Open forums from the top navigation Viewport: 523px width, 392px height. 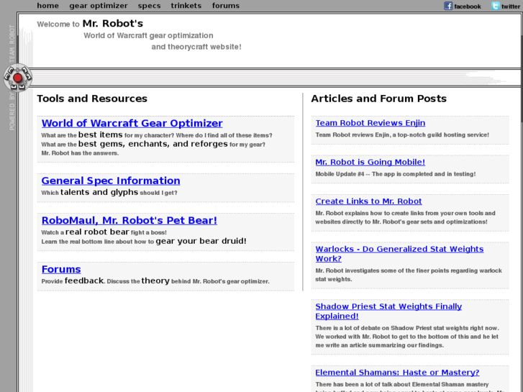click(x=226, y=6)
